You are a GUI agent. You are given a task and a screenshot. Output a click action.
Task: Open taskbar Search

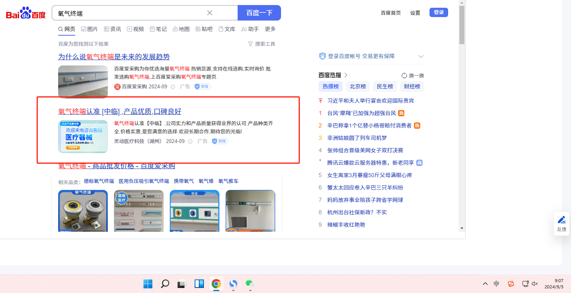click(165, 284)
